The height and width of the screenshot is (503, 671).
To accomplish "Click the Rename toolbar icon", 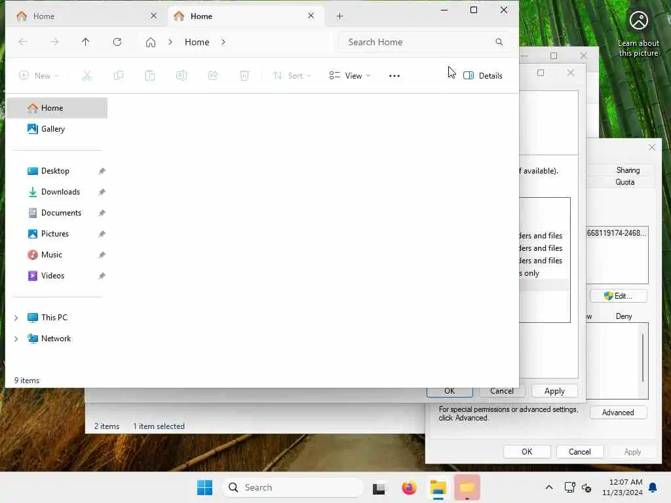I will (x=182, y=76).
